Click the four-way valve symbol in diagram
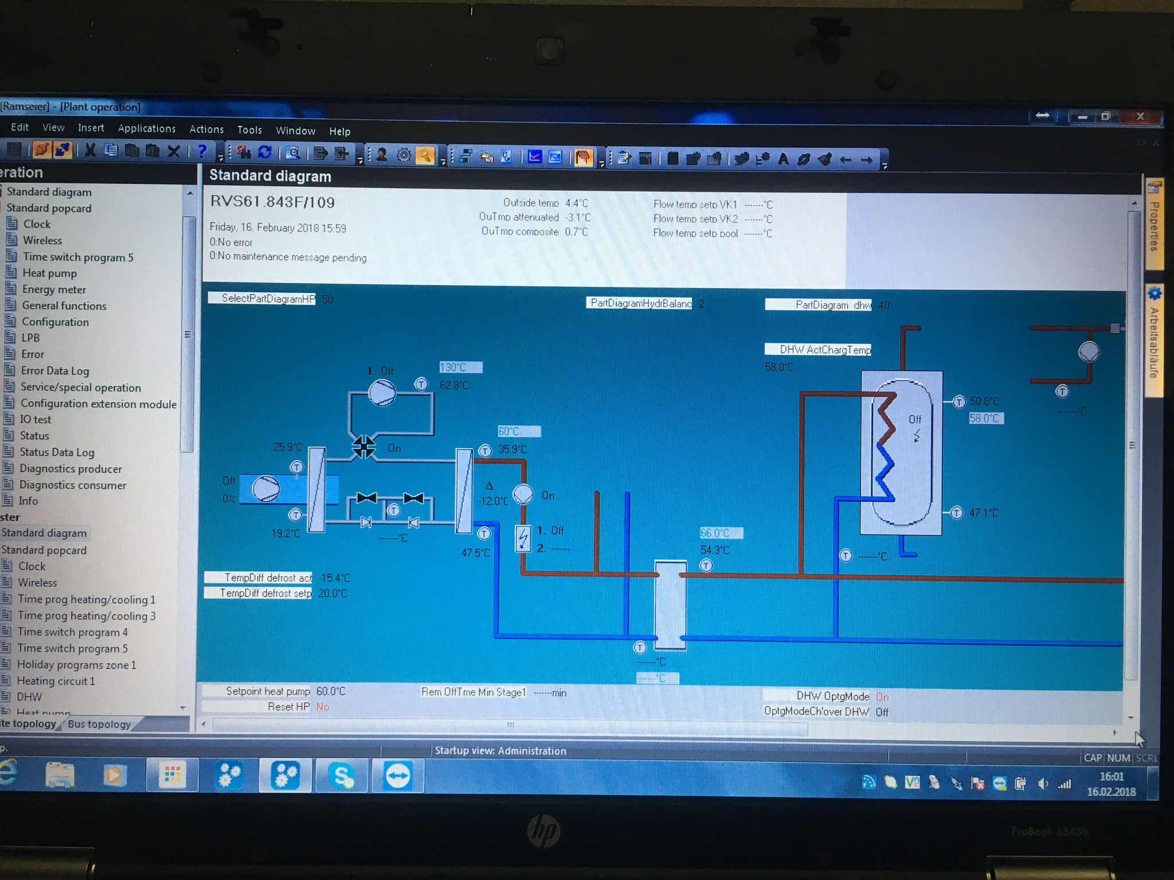The height and width of the screenshot is (880, 1174). pyautogui.click(x=363, y=447)
